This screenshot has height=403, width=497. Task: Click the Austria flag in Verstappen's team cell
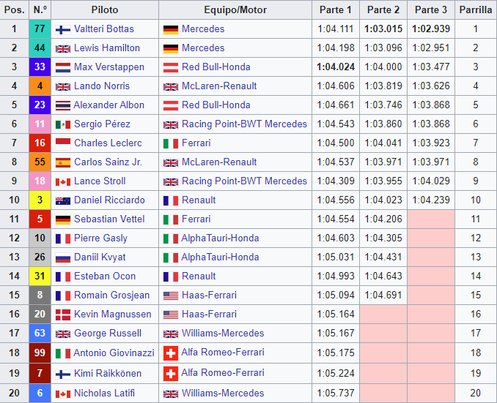pos(171,67)
